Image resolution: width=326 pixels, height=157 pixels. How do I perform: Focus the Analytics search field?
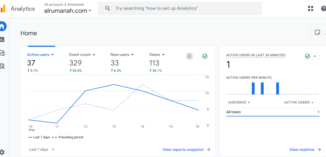click(180, 9)
